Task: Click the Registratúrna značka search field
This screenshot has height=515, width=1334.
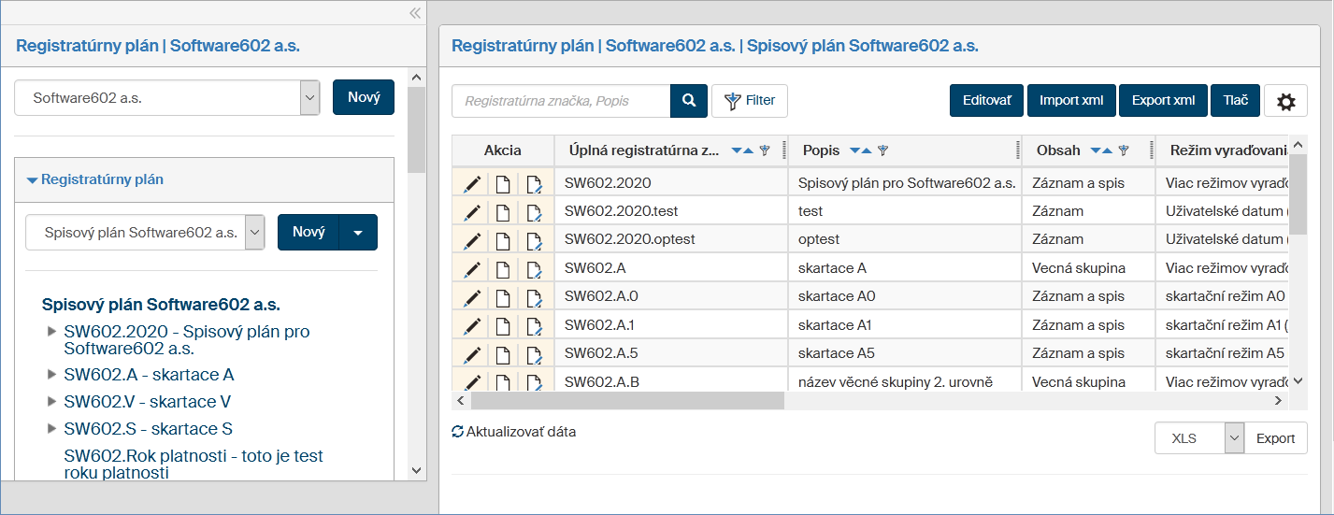Action: point(561,101)
